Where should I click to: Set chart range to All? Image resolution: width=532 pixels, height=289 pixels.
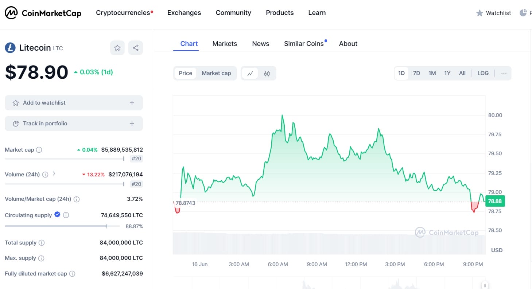coord(462,73)
